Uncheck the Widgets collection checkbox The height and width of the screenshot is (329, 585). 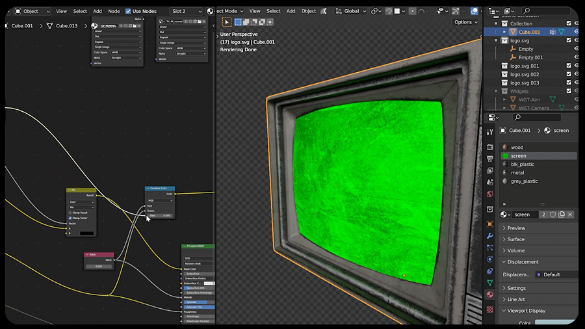click(569, 91)
